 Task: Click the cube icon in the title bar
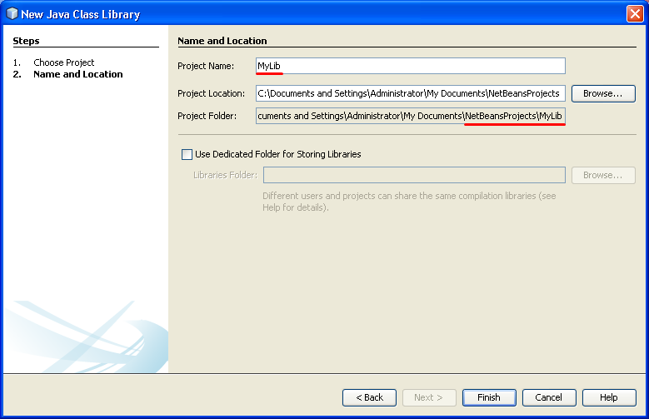tap(12, 13)
